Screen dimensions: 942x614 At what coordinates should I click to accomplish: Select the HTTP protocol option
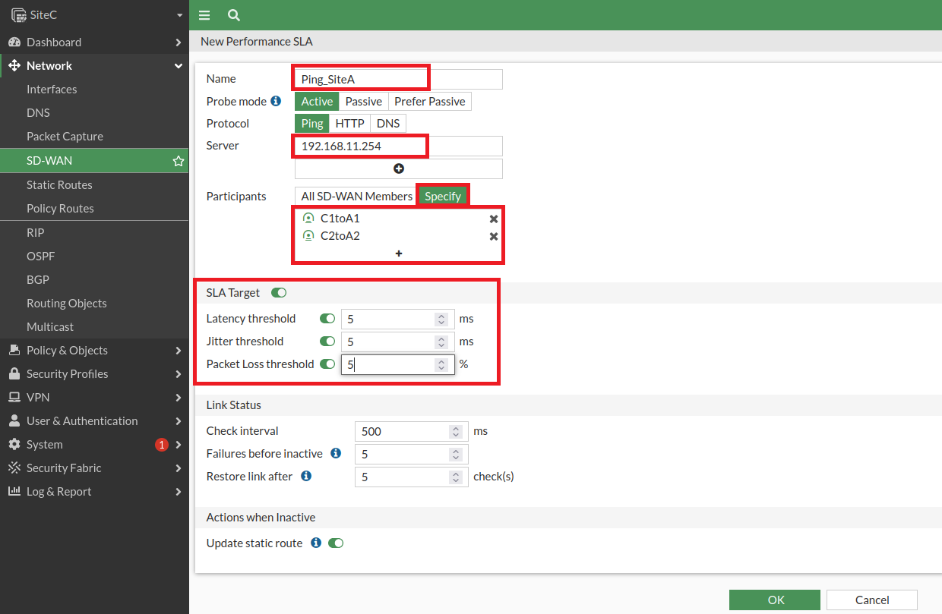point(350,123)
